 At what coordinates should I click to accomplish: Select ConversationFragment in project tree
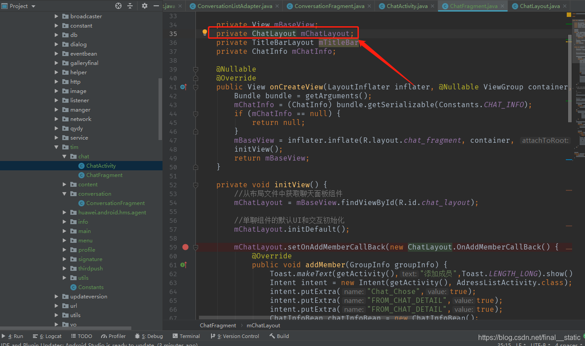point(115,203)
